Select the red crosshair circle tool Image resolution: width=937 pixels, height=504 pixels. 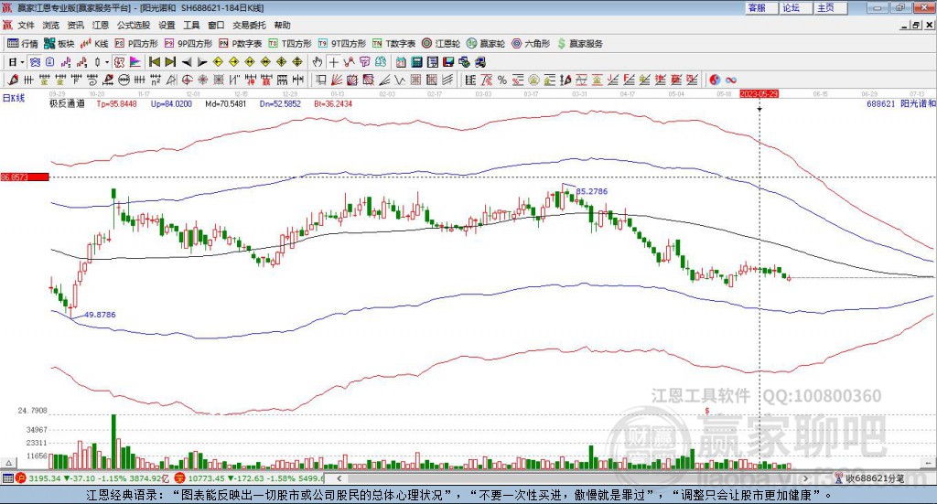[x=187, y=80]
